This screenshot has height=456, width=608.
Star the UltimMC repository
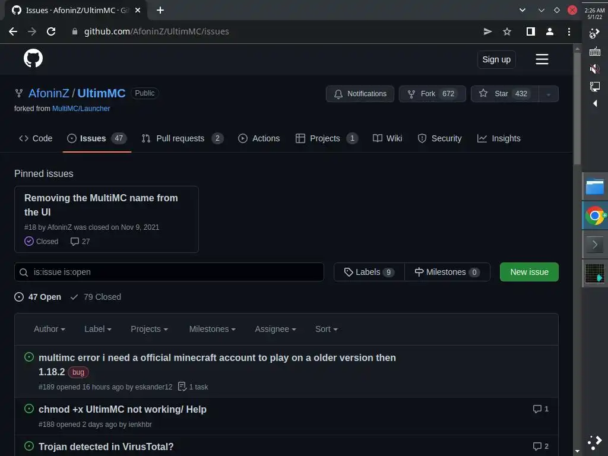(x=505, y=94)
